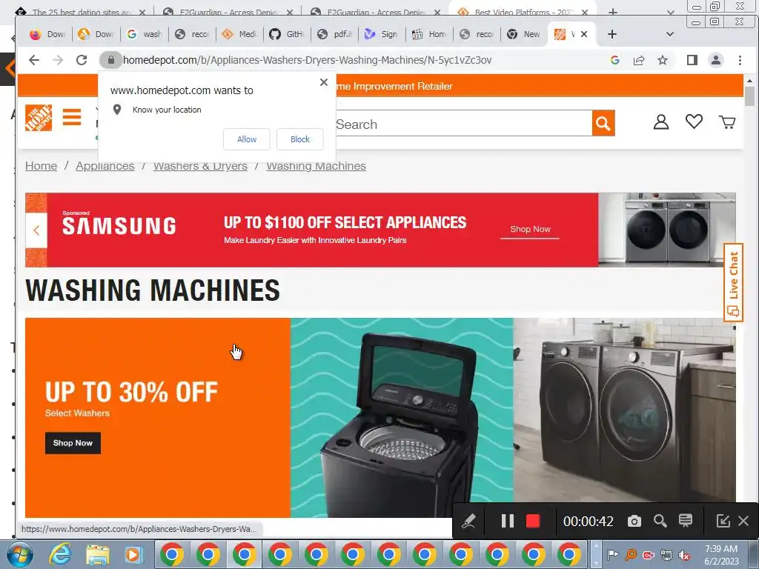The height and width of the screenshot is (569, 759).
Task: Close the active Home Depot tab
Action: [x=584, y=34]
